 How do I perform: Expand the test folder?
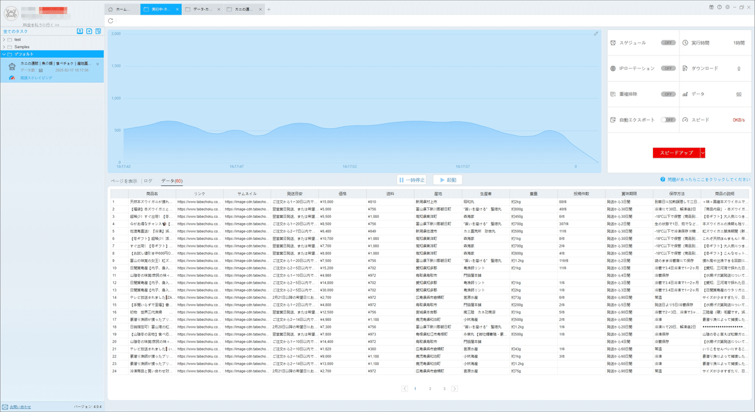(x=3, y=39)
